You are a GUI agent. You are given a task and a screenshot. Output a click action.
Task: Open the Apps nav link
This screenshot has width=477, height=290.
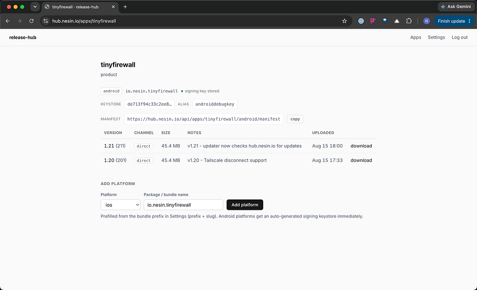click(415, 37)
